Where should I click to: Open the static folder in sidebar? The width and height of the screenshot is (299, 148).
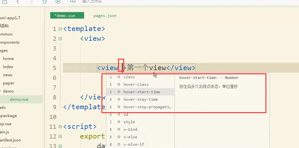[3, 108]
